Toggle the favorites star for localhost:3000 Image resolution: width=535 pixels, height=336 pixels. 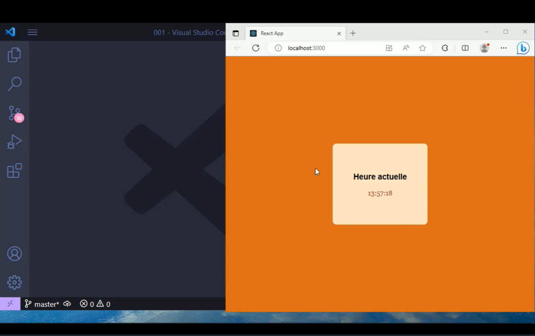422,48
